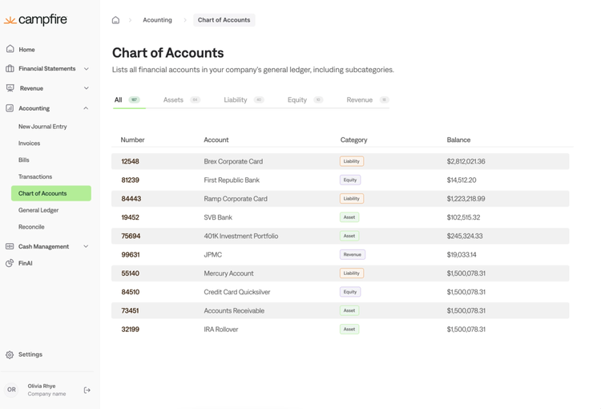Expand the Cash Management chevron
Screen dimensions: 601x409
click(x=86, y=246)
